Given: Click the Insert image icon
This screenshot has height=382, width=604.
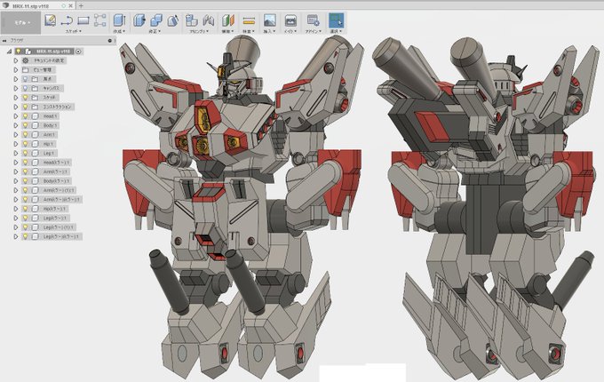Looking at the screenshot, I should pyautogui.click(x=269, y=20).
